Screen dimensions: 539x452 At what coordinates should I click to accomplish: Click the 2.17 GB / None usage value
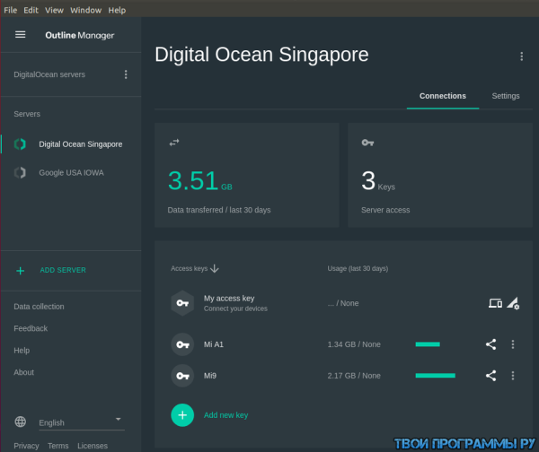coord(354,376)
